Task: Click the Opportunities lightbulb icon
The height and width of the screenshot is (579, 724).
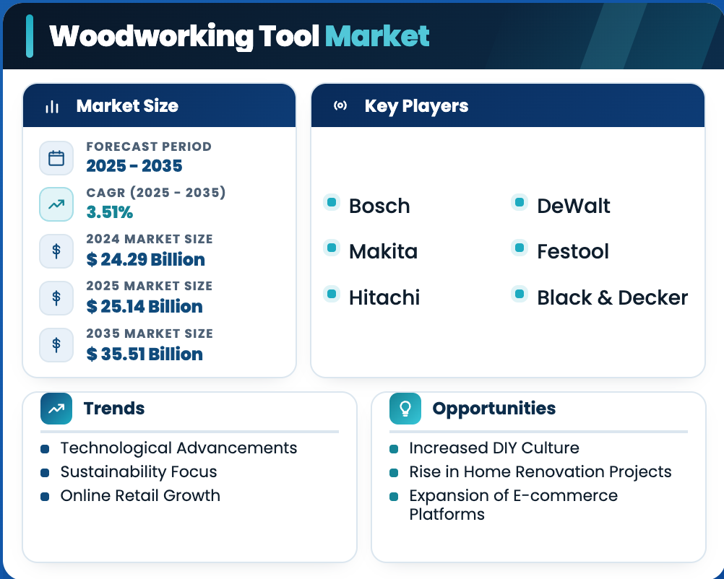Action: (x=405, y=409)
